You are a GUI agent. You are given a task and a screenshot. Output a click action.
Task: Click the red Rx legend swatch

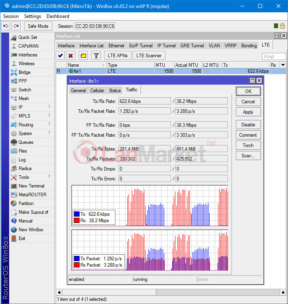[x=77, y=220]
